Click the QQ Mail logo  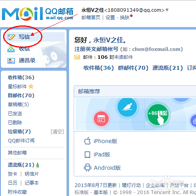click(x=38, y=14)
